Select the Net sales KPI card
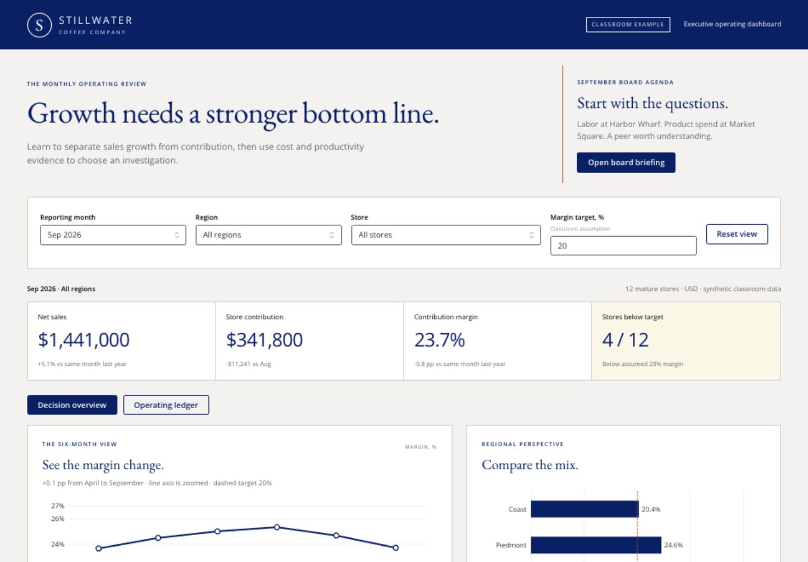 (x=121, y=341)
